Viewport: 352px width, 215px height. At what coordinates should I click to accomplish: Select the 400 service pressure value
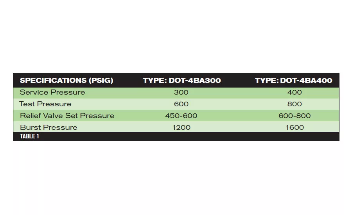click(295, 92)
